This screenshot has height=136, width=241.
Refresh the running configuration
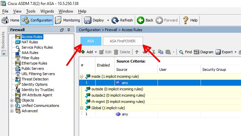click(122, 20)
